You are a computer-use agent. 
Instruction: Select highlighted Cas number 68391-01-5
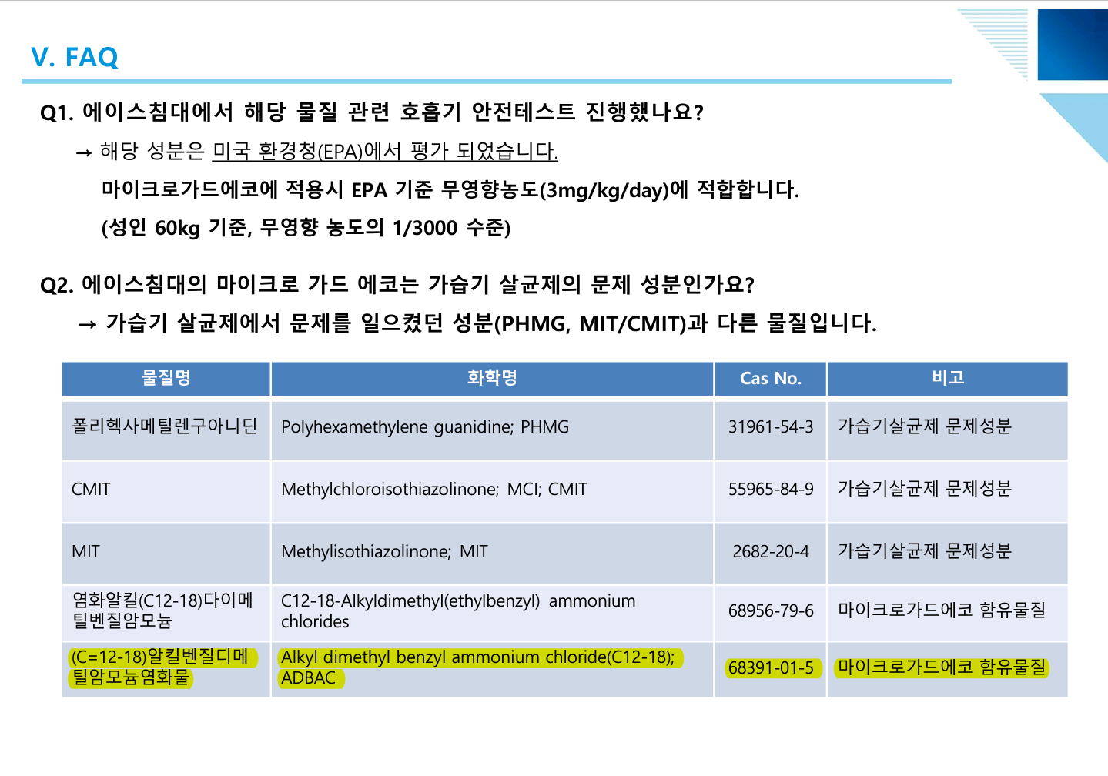coord(773,667)
